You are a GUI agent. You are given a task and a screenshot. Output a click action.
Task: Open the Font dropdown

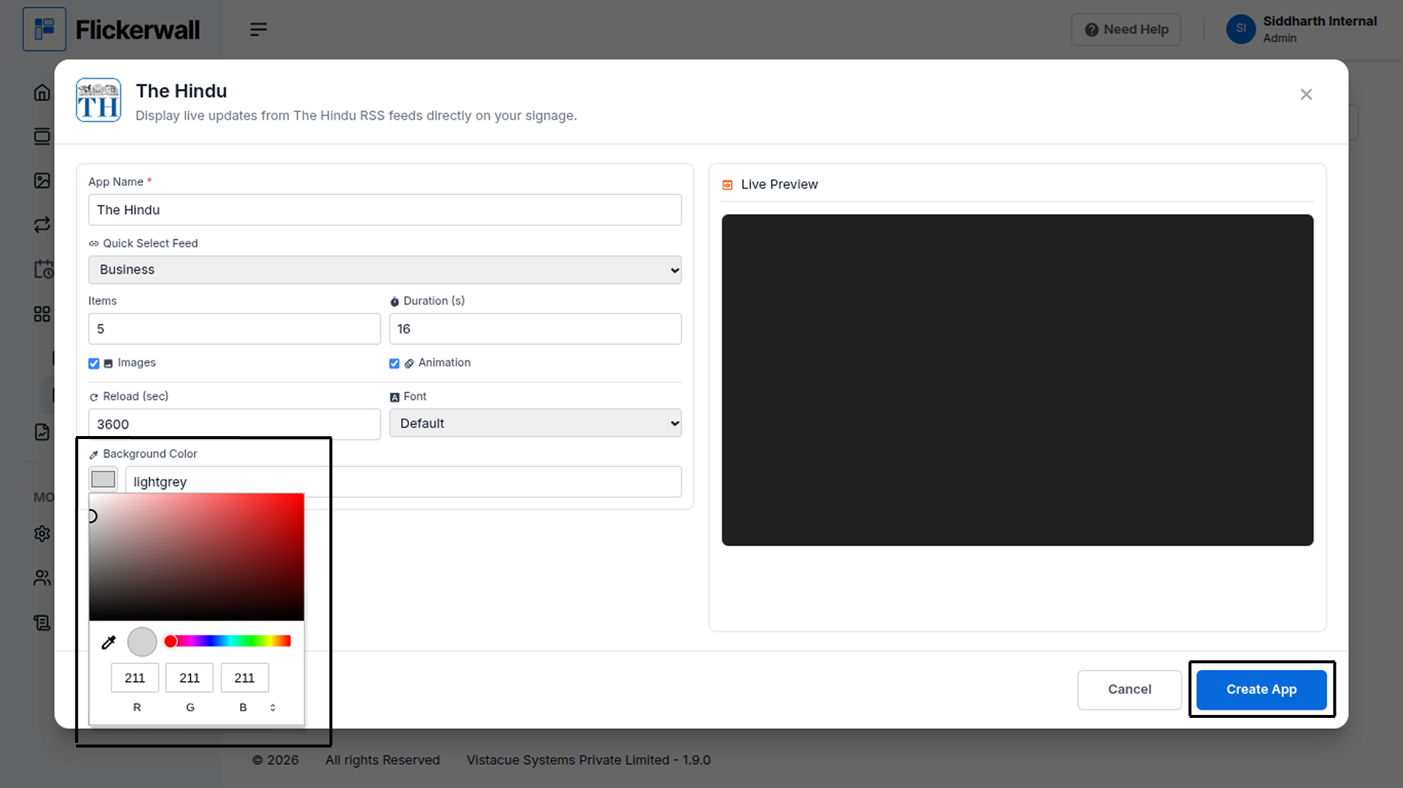(535, 424)
